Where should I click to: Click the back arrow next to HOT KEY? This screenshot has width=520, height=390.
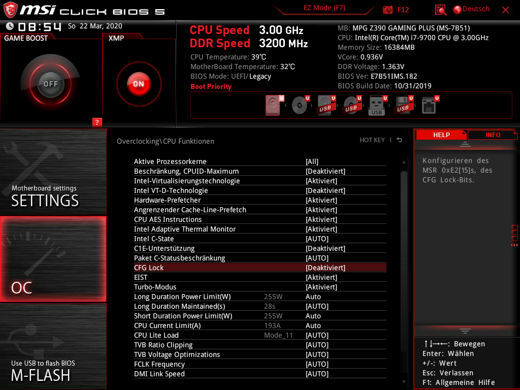pos(400,140)
